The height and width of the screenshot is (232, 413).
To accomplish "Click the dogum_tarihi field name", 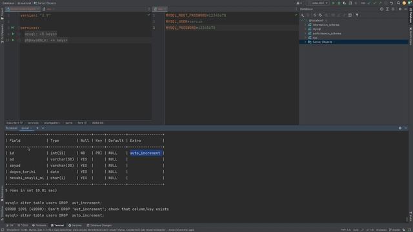I will [23, 172].
